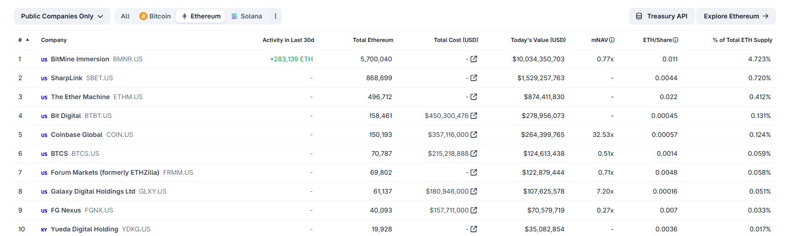The width and height of the screenshot is (793, 236).
Task: Sort by Company column header
Action: [x=54, y=40]
